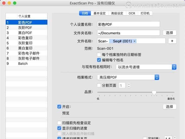
Task: Select the 彩色电子邮件 profile
Action: (27, 53)
